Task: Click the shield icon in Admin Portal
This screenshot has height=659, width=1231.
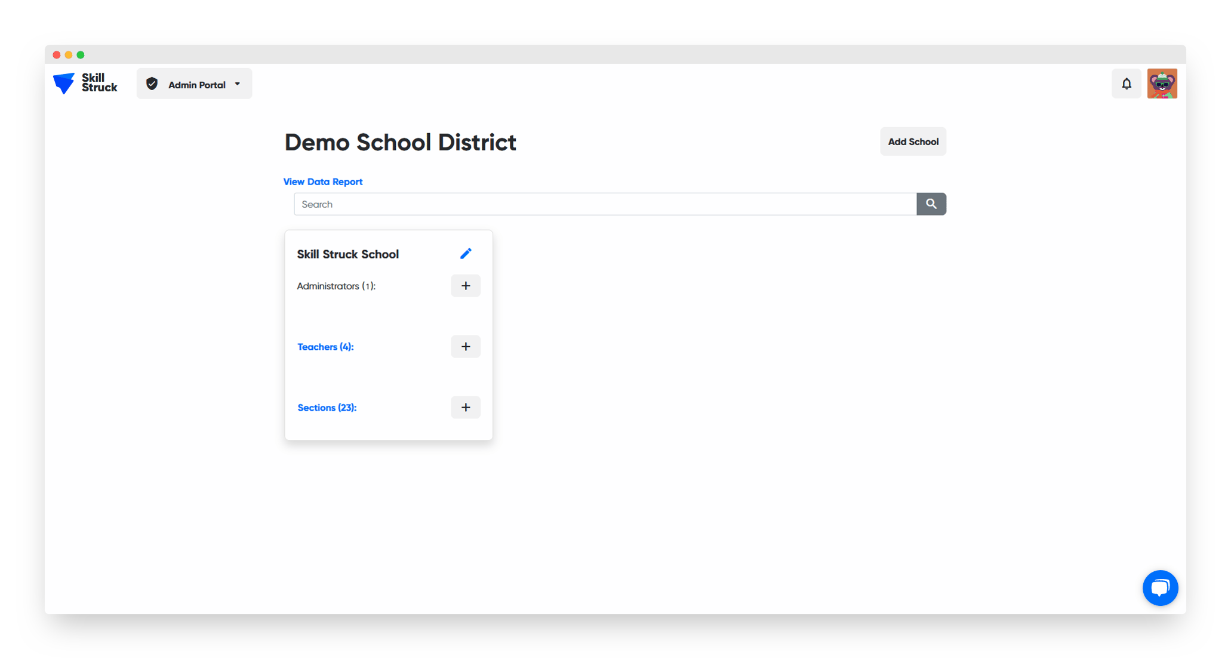Action: [152, 84]
